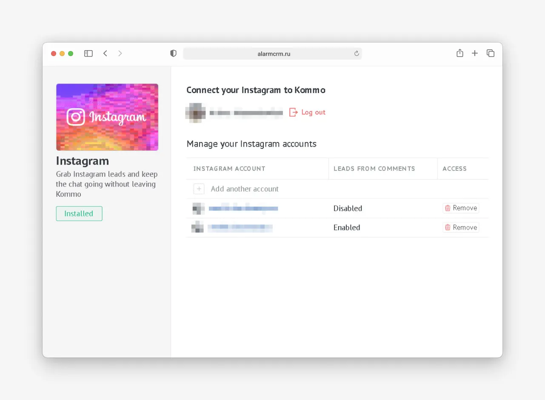Open a new tab with plus icon
The image size is (545, 400).
[x=475, y=53]
